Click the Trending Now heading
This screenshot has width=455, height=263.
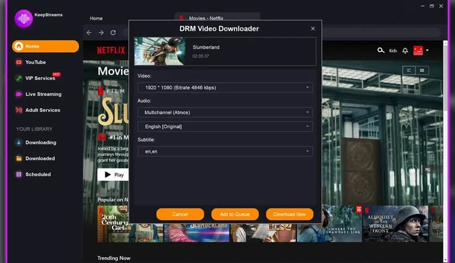pos(114,258)
